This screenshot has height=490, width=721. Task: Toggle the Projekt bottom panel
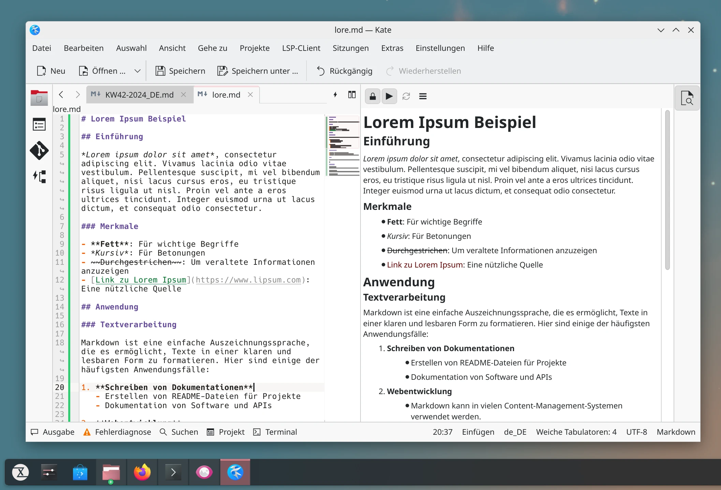click(226, 432)
